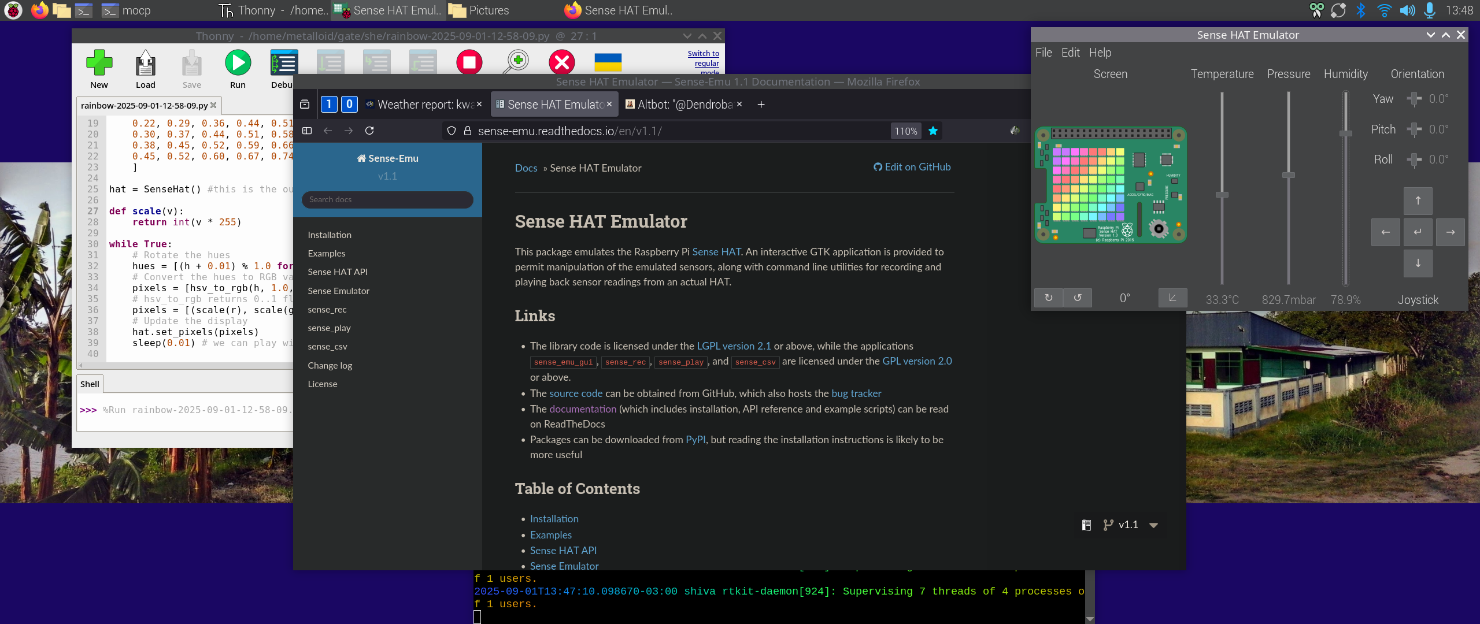Switch to the Pictures folder window
The image size is (1480, 624).
479,10
